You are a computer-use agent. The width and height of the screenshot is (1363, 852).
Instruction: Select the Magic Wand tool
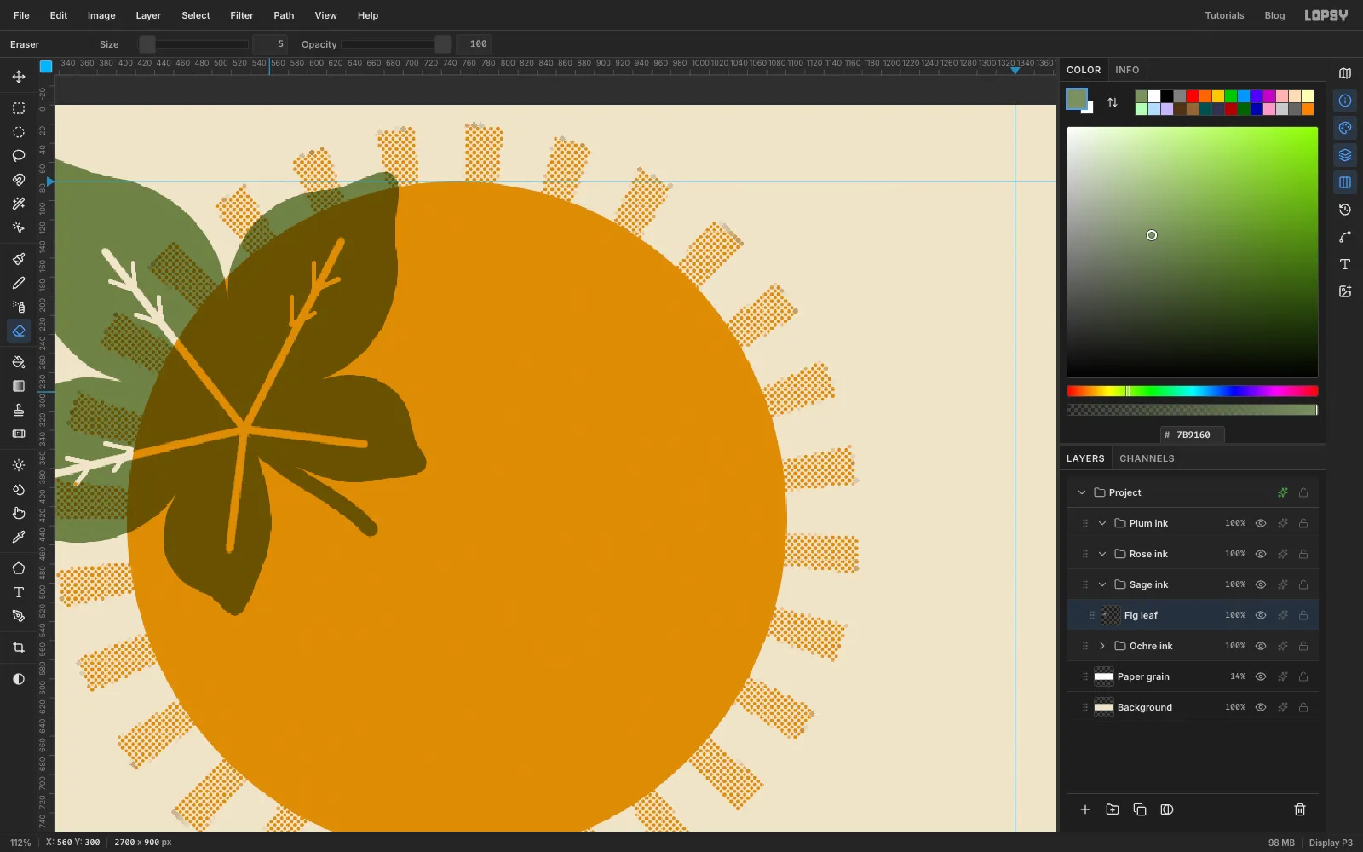(x=19, y=204)
